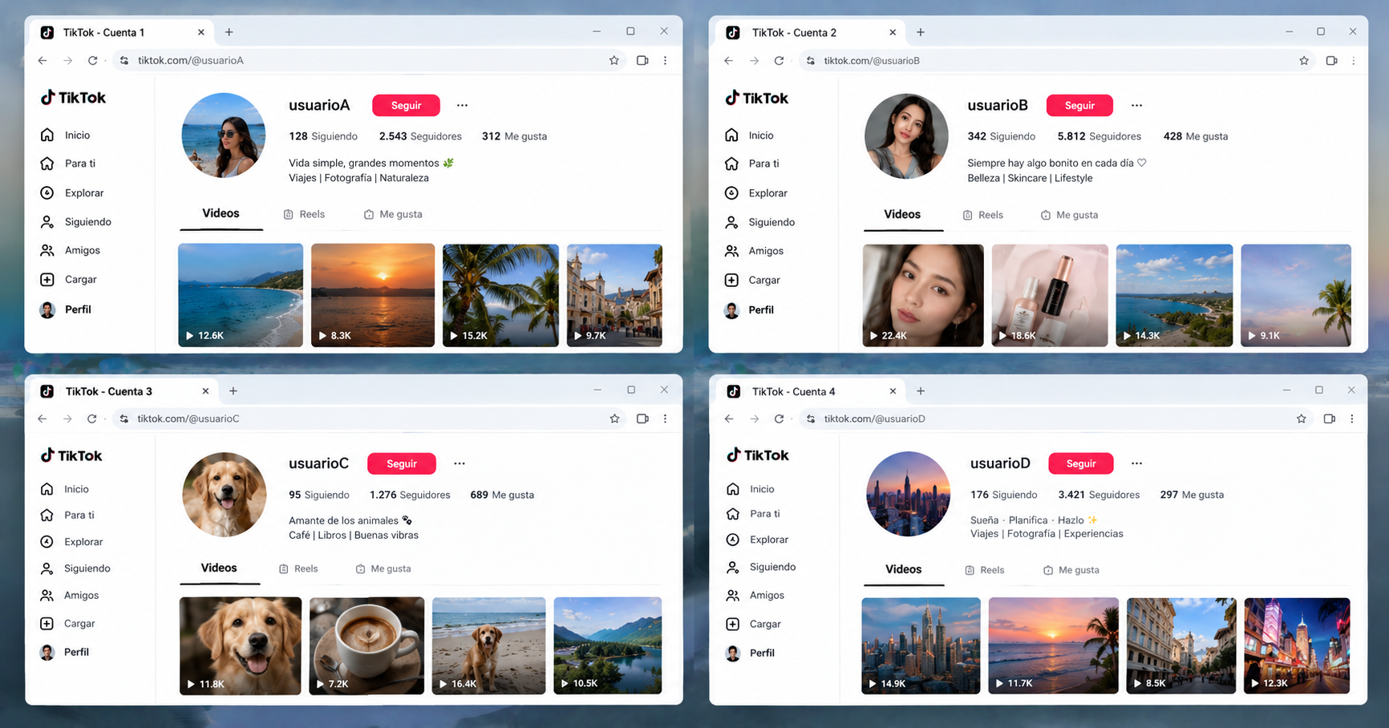Open usuarioA sunset video with 8.3K views

click(373, 295)
